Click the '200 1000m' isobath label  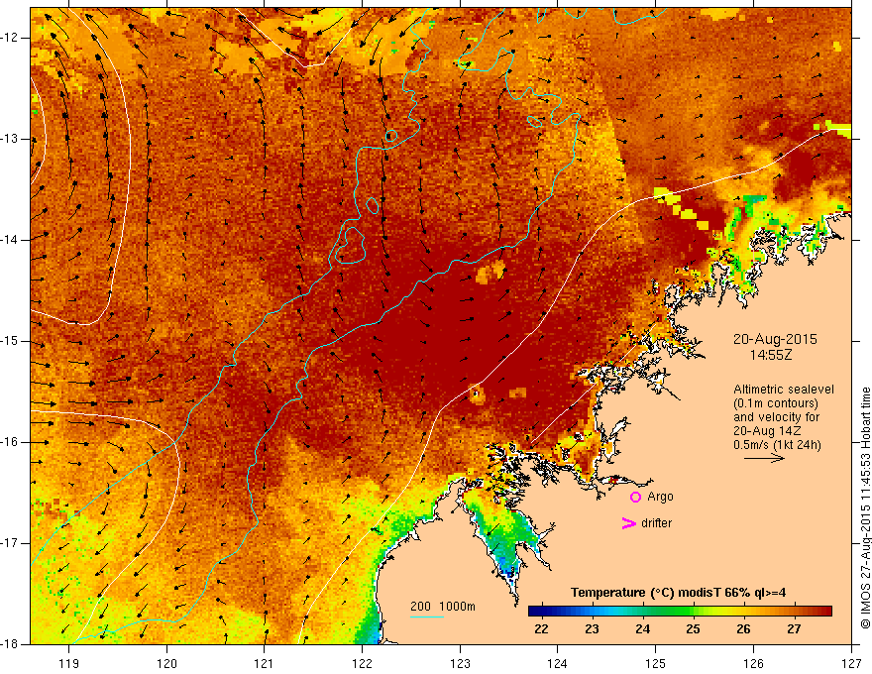pos(443,607)
